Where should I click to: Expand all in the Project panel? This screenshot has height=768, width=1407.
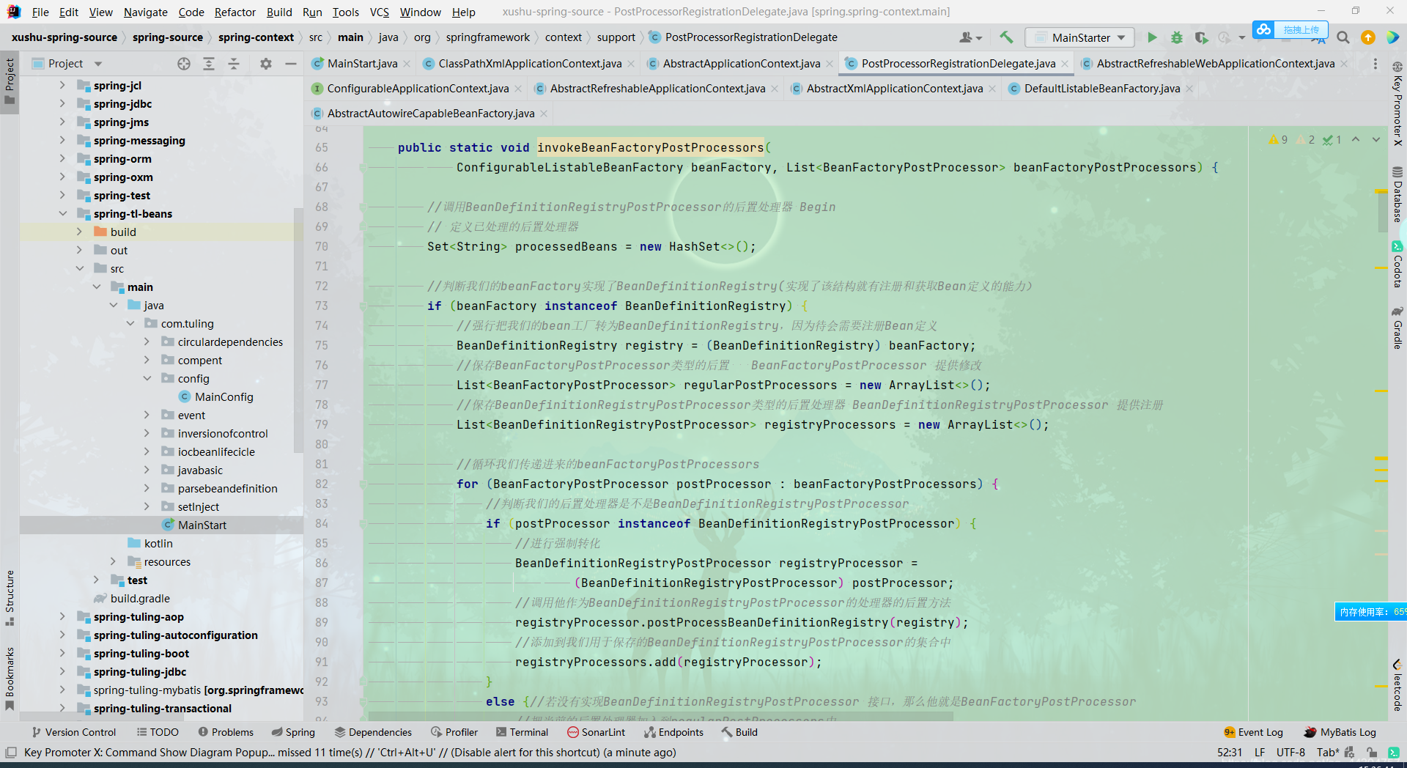click(209, 64)
